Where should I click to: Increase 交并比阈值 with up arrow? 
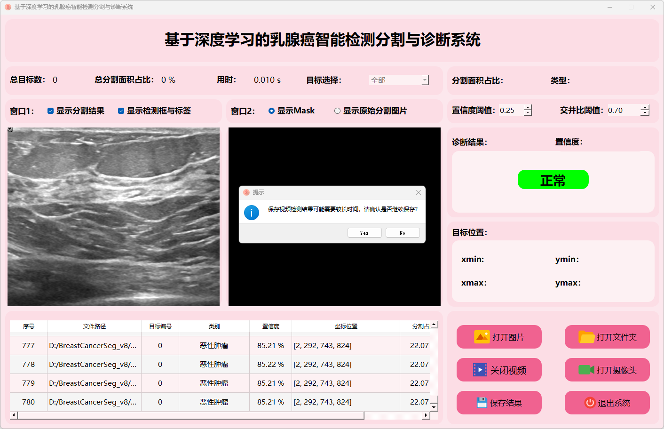click(x=645, y=108)
